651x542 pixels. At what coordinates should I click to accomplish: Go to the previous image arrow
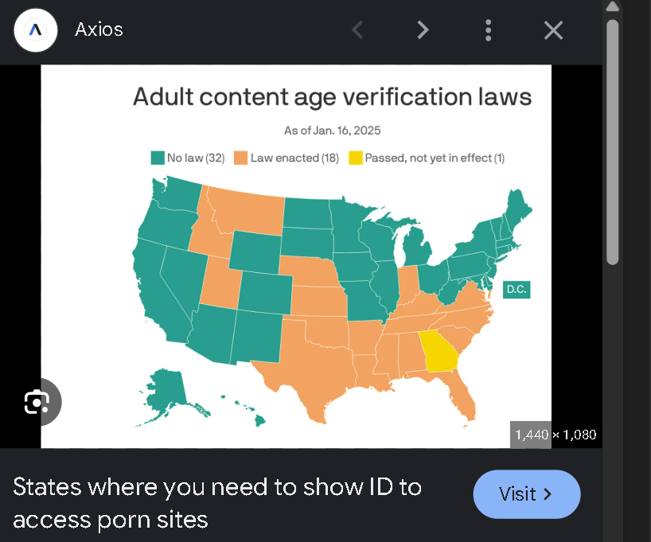[357, 30]
